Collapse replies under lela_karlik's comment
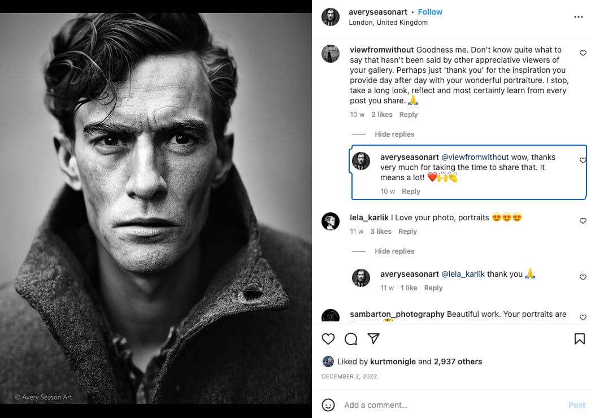The image size is (591, 418). point(394,251)
